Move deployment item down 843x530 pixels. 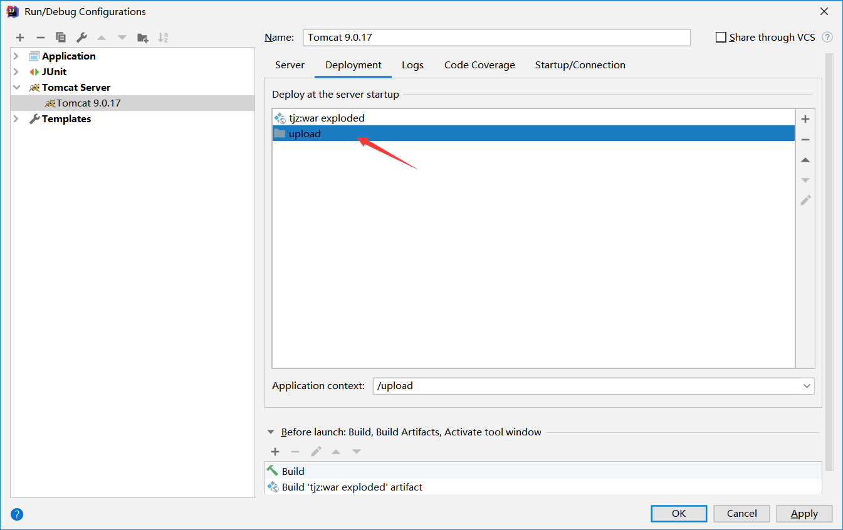coord(805,180)
